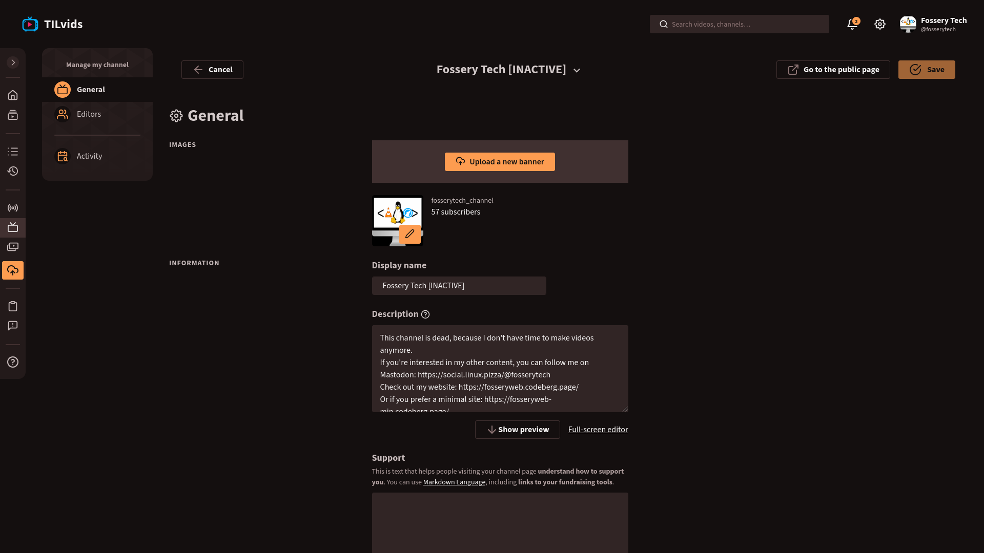Image resolution: width=984 pixels, height=553 pixels.
Task: Open watch history icon in sidebar
Action: point(13,171)
